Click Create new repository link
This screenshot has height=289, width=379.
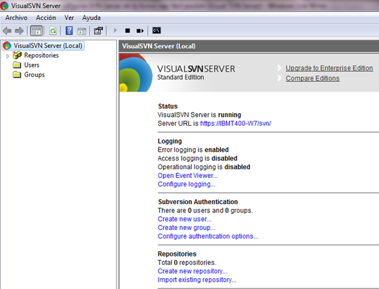click(x=193, y=271)
